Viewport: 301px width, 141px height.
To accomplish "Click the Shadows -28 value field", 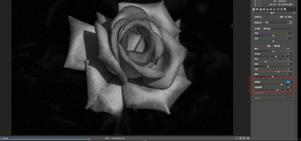I will [x=289, y=64].
